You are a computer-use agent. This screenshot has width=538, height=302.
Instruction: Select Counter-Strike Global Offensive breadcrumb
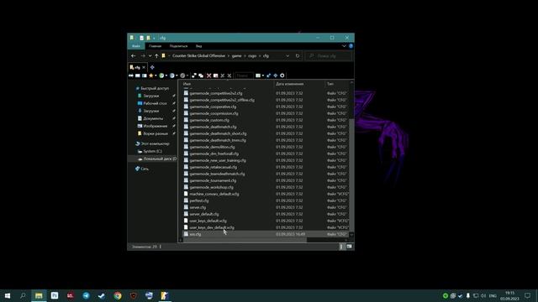point(198,56)
